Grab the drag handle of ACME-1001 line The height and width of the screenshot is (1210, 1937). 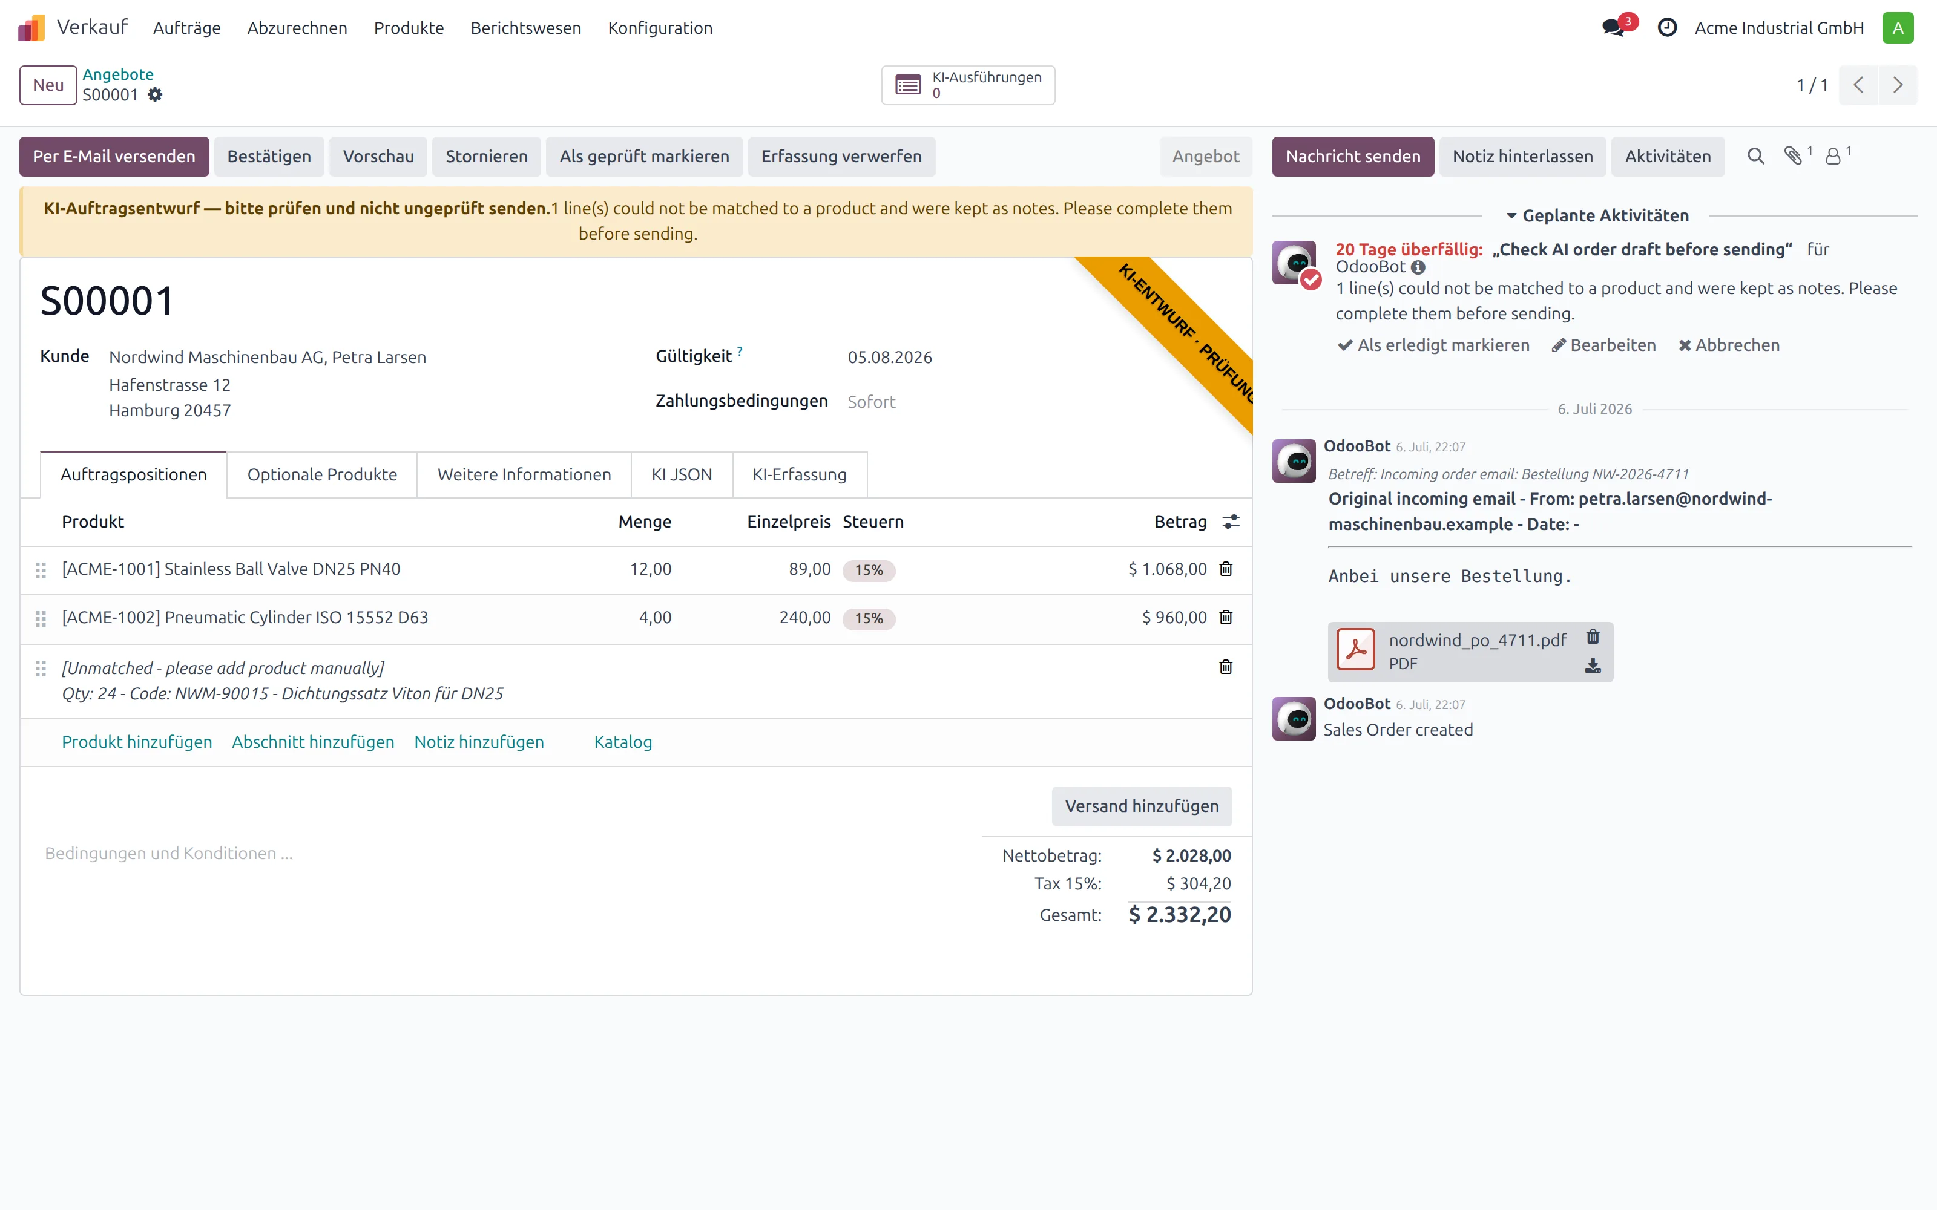pyautogui.click(x=41, y=570)
